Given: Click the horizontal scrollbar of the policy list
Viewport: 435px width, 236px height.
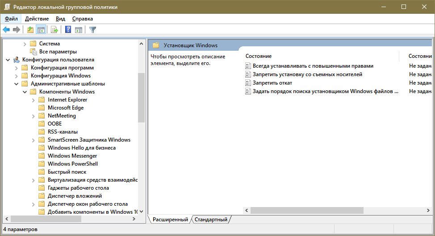Looking at the screenshot, I should pos(307,210).
